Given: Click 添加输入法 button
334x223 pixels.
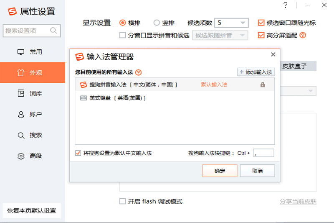Looking at the screenshot, I should (x=256, y=72).
